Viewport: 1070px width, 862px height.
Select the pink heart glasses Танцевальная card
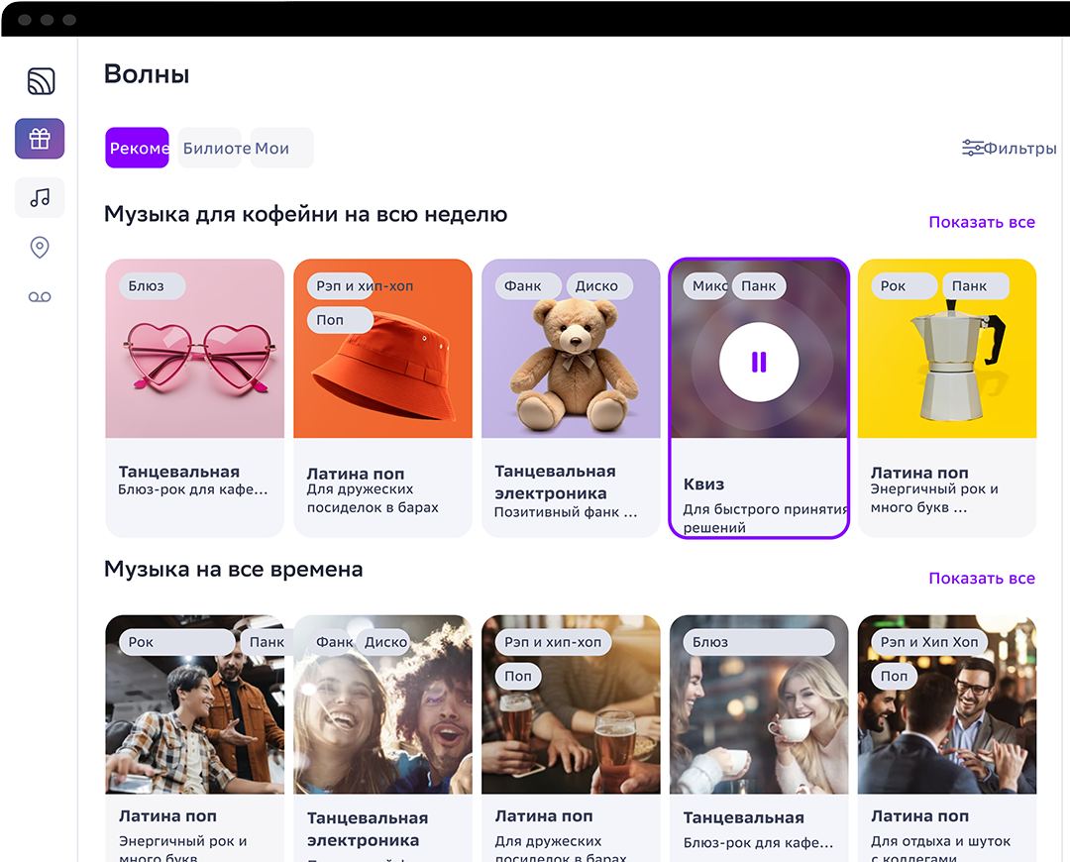point(194,398)
